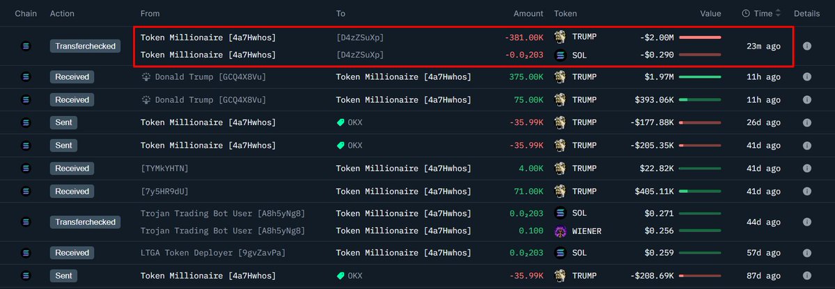Click the WIENER token icon

click(559, 231)
